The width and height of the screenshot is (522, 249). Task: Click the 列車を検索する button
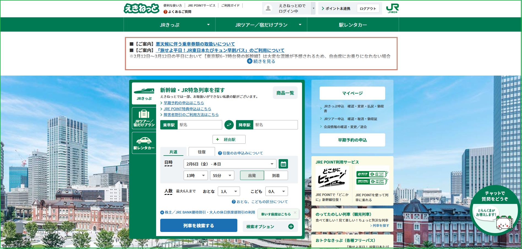(x=199, y=225)
